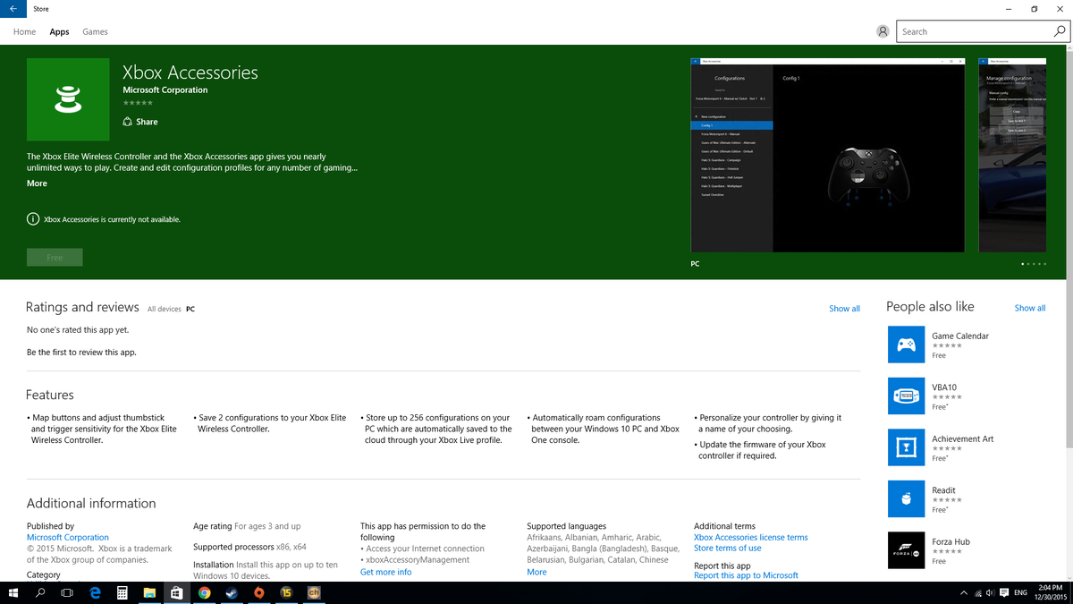Open the VBA10 title
1073x604 pixels.
[x=944, y=387]
